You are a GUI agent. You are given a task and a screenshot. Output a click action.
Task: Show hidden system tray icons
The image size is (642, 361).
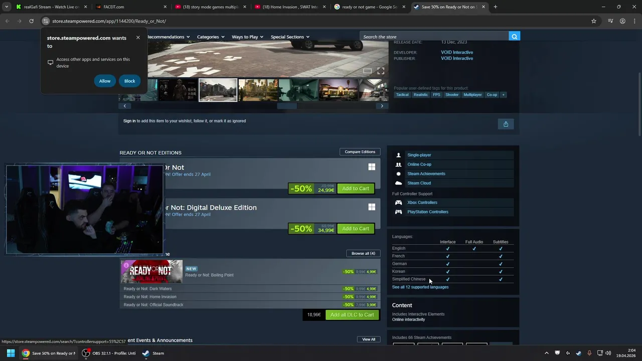[547, 353]
